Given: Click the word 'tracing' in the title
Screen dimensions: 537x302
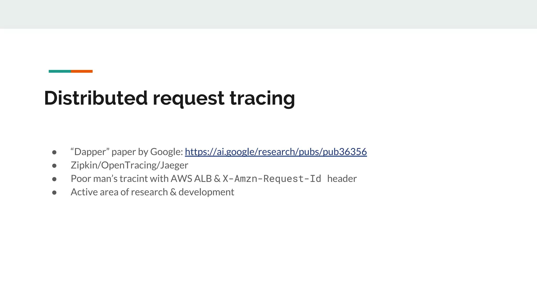Looking at the screenshot, I should [x=262, y=98].
